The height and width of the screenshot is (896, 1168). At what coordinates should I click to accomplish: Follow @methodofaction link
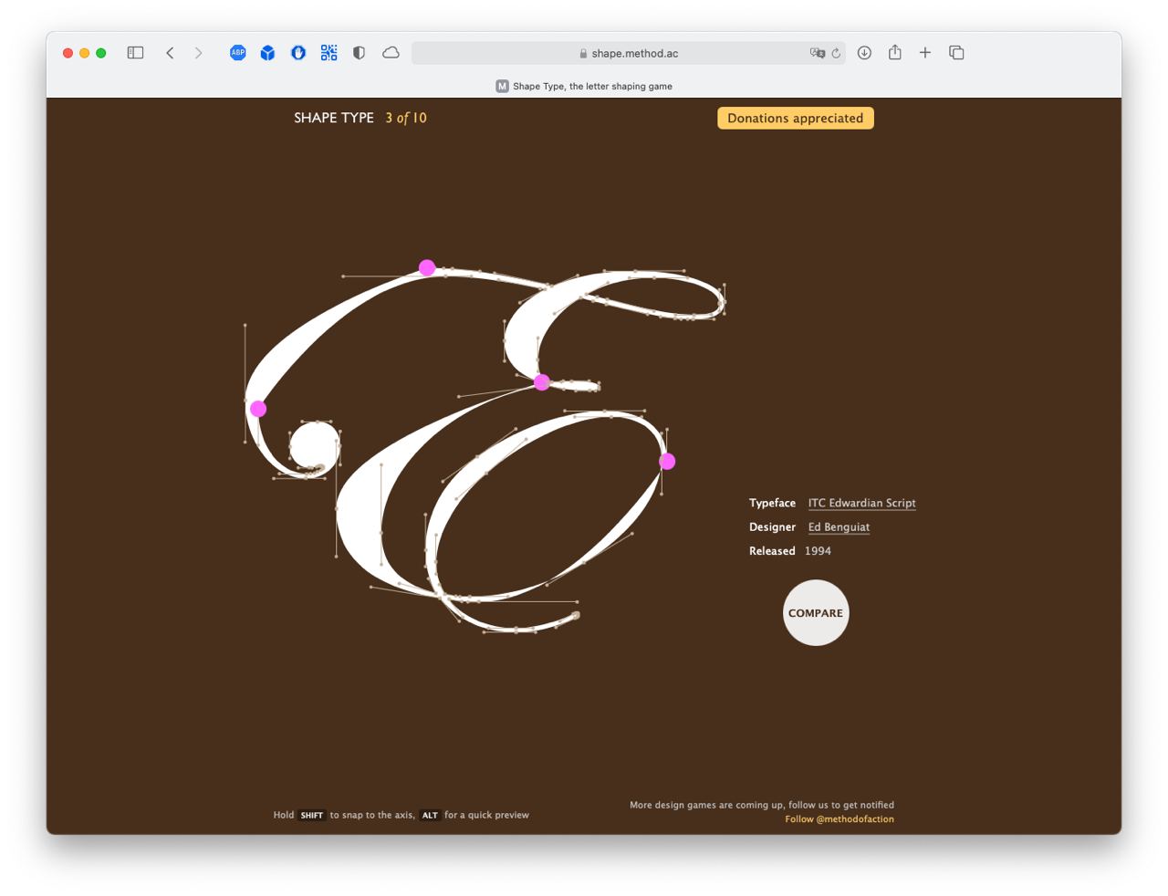pyautogui.click(x=839, y=818)
